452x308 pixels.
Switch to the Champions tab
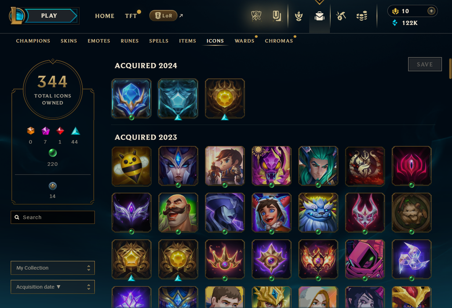(x=33, y=41)
